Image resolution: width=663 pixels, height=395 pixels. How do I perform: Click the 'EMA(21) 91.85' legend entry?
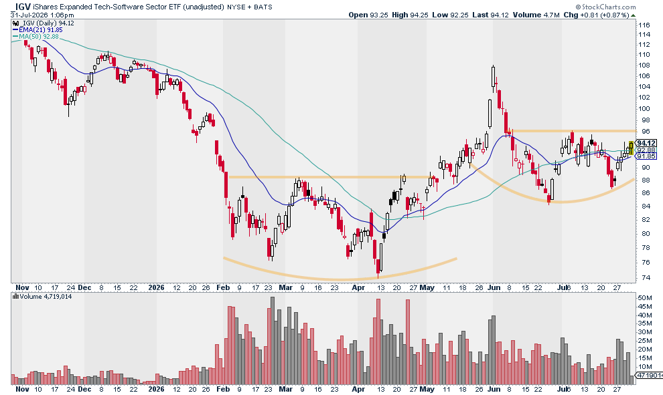click(x=41, y=30)
